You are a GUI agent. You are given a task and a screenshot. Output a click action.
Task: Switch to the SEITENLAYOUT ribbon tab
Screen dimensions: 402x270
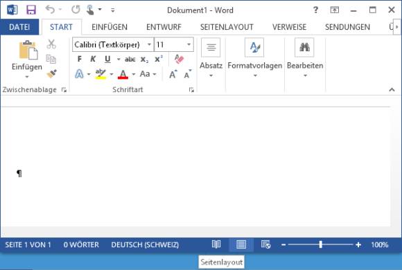[x=227, y=27]
